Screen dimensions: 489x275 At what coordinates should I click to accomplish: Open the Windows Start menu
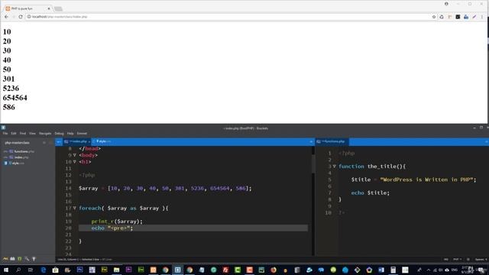pyautogui.click(x=6, y=270)
